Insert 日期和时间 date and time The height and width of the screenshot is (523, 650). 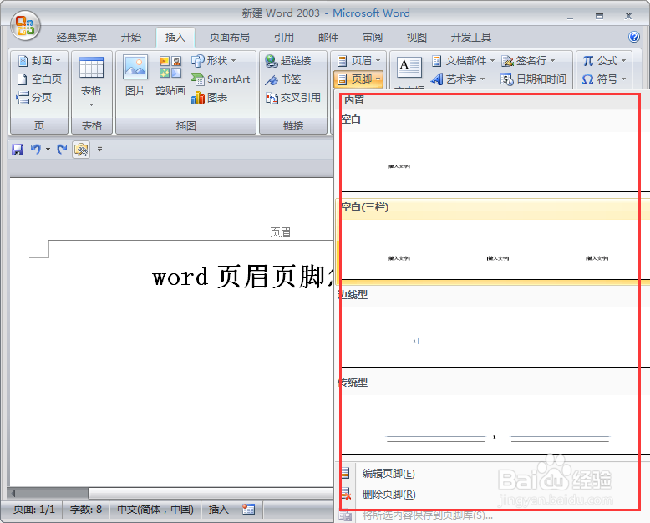click(x=533, y=79)
